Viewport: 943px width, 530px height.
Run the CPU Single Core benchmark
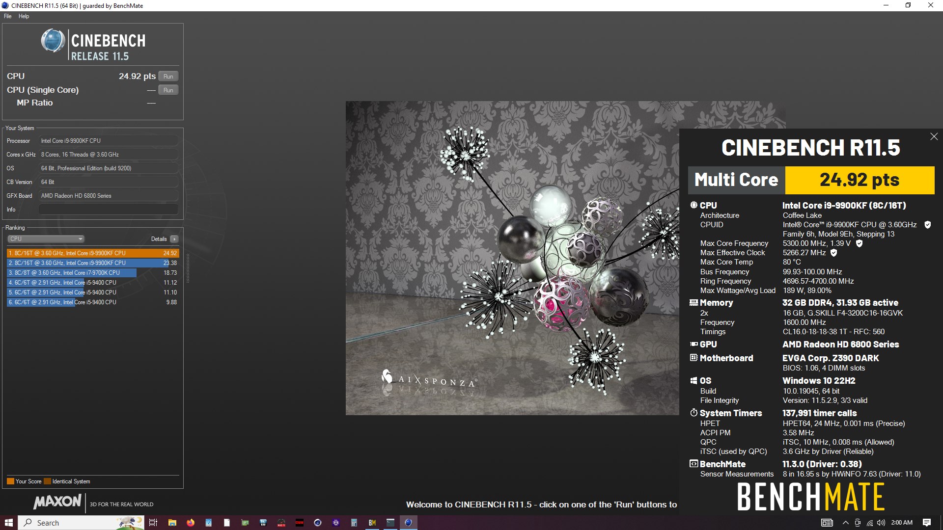point(168,90)
